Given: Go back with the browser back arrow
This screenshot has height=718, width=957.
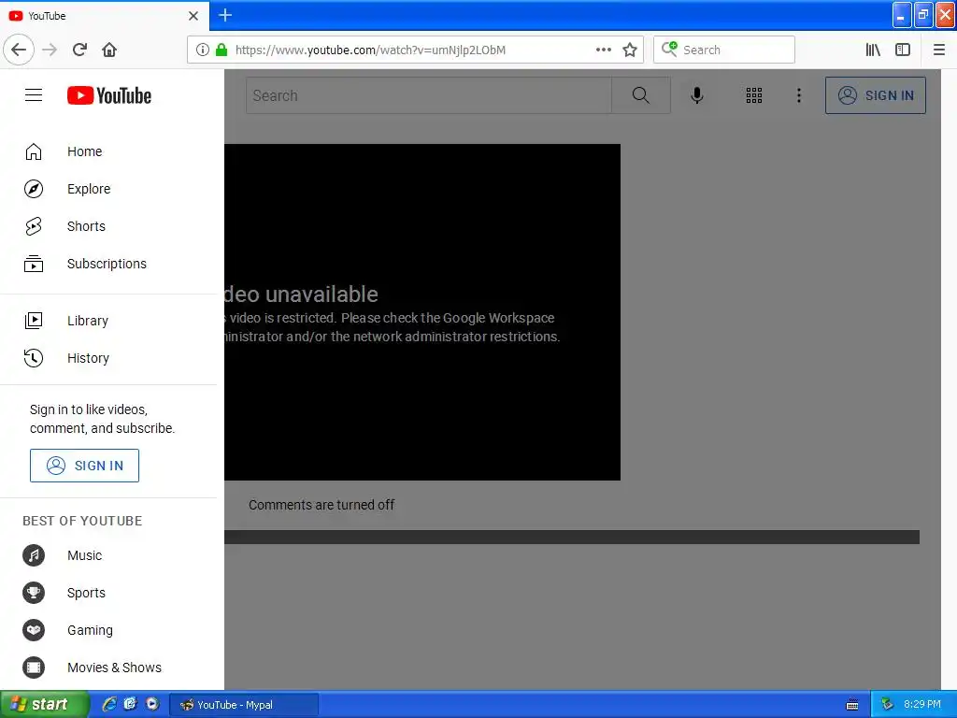Looking at the screenshot, I should pyautogui.click(x=19, y=50).
